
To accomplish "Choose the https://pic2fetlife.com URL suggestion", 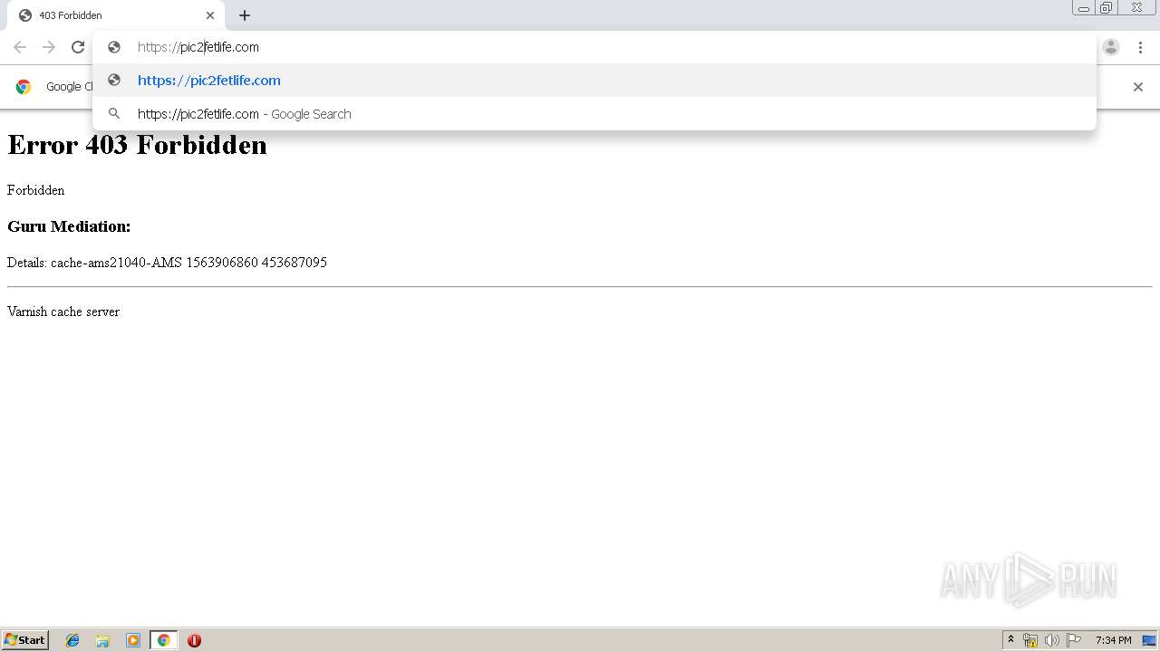I will coord(594,81).
